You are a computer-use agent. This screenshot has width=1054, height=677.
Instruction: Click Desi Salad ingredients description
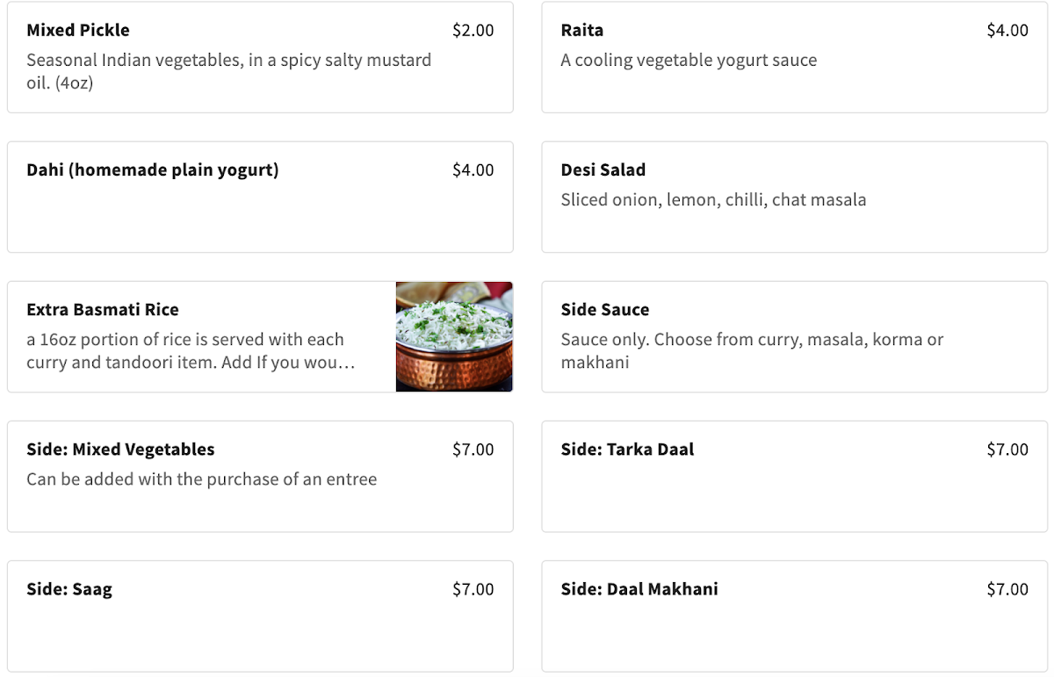(713, 200)
